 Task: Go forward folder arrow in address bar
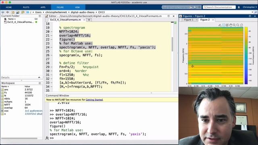click(8, 12)
